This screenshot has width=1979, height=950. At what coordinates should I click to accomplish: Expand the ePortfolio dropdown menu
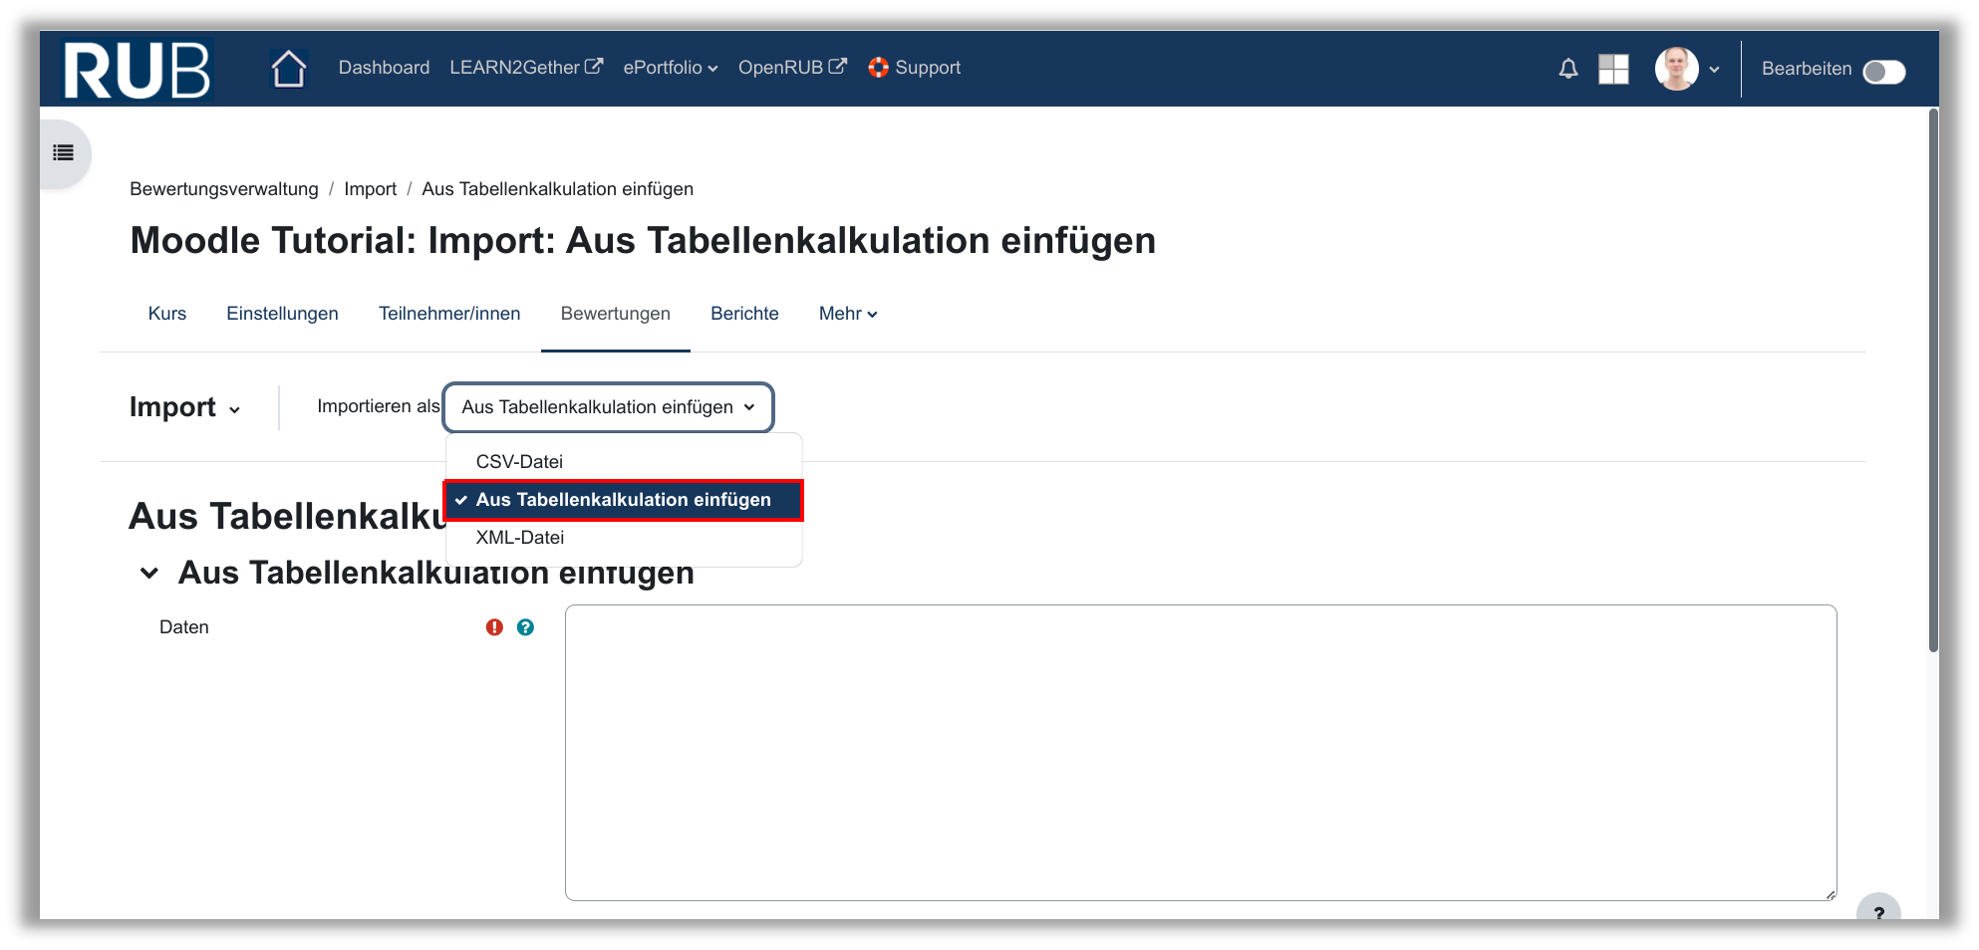pyautogui.click(x=670, y=68)
